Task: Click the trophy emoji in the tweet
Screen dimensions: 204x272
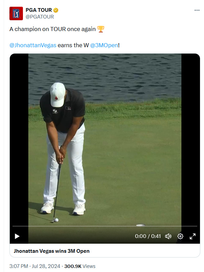Action: pos(101,29)
